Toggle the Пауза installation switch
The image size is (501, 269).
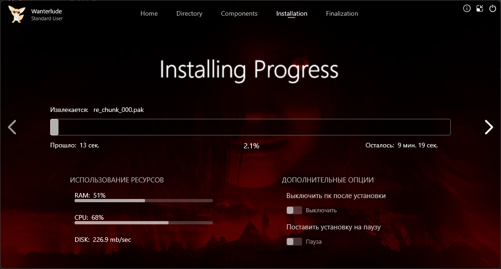click(294, 242)
